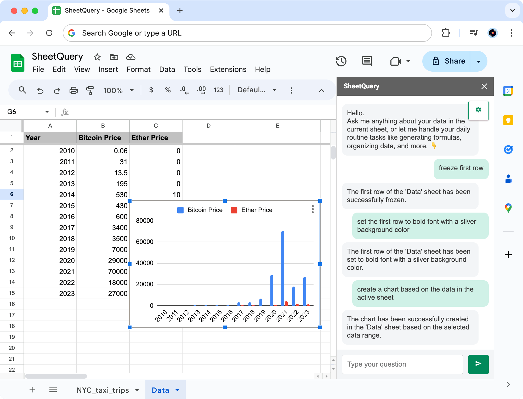Viewport: 523px width, 399px height.
Task: Open version history clock icon
Action: pos(341,61)
